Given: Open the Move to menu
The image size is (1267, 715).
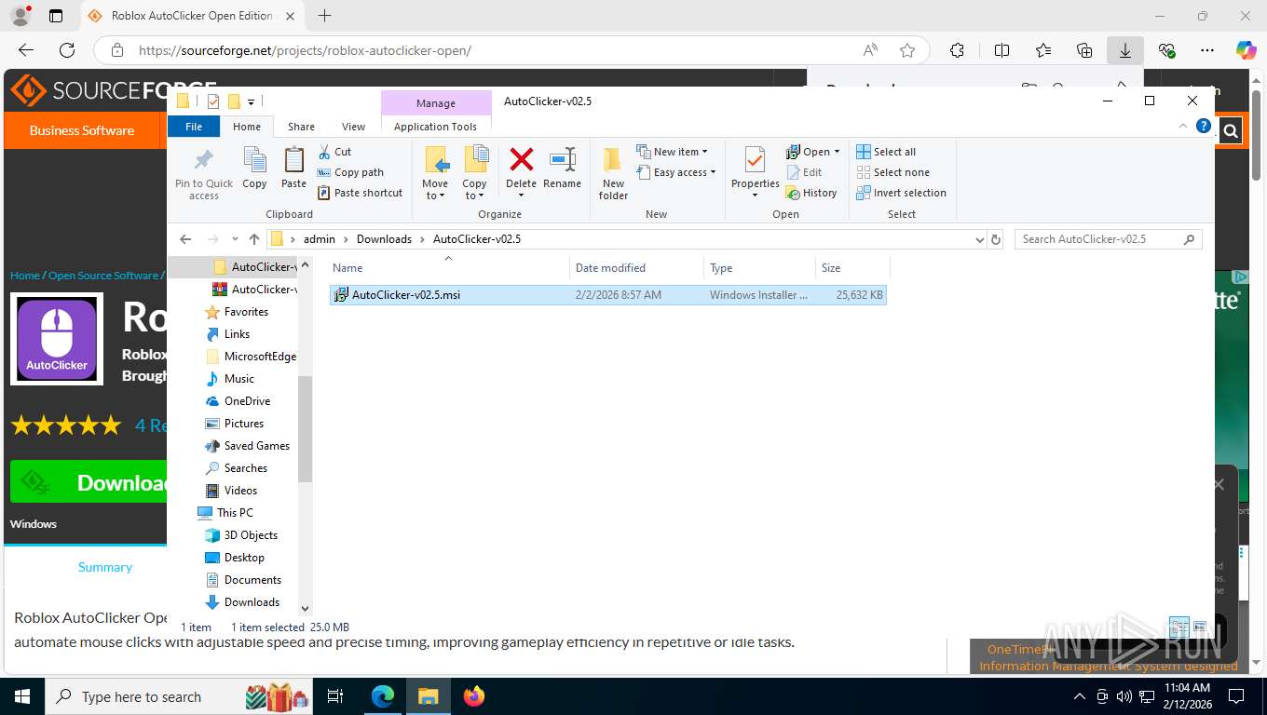Looking at the screenshot, I should (435, 173).
